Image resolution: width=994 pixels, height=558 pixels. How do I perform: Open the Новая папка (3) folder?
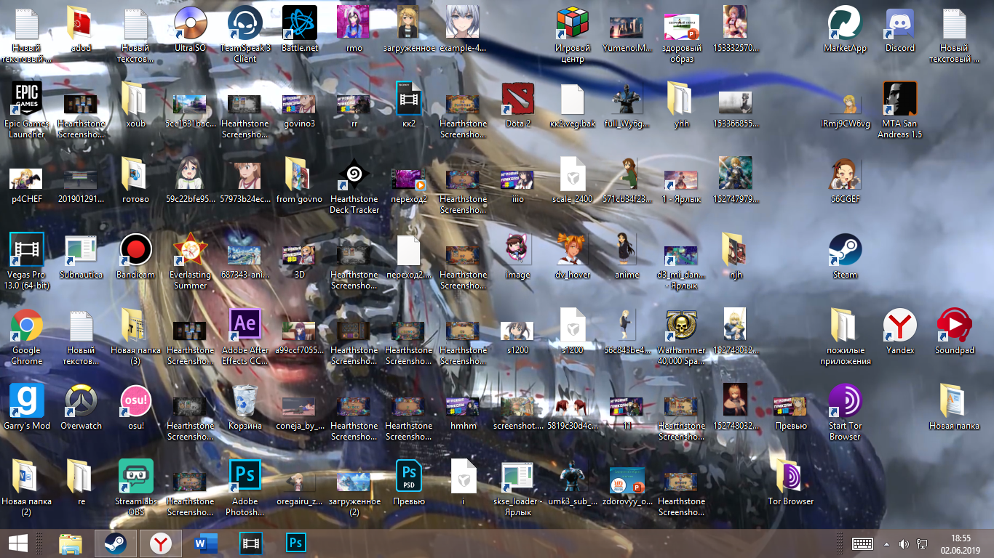point(136,326)
